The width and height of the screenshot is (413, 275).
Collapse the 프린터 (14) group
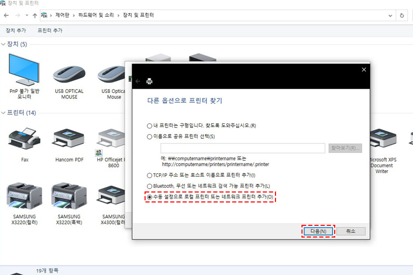[3, 113]
